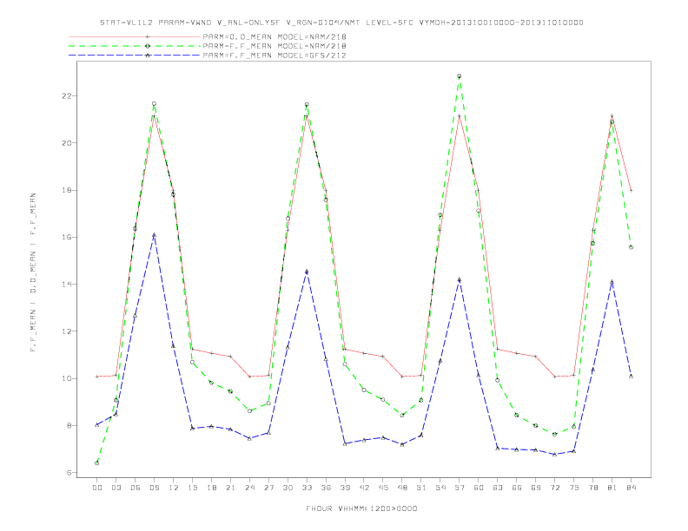Click x-axis tick label 39
The height and width of the screenshot is (531, 688).
pyautogui.click(x=345, y=488)
